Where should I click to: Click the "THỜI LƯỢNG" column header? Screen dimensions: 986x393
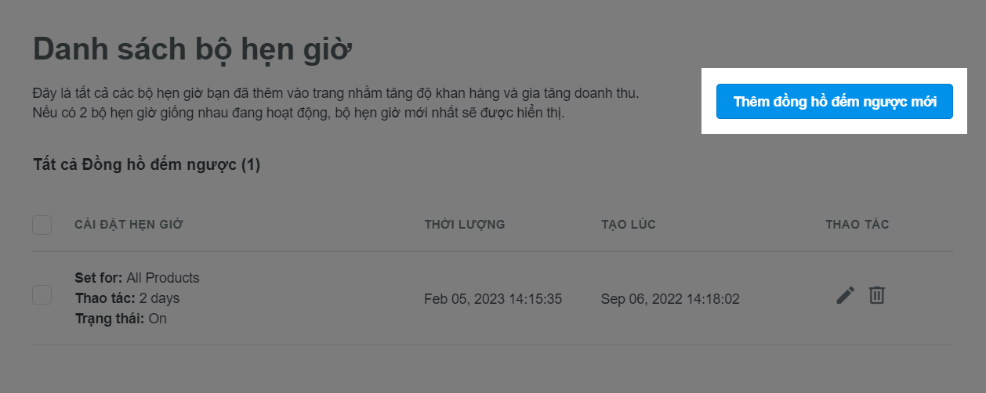coord(465,225)
